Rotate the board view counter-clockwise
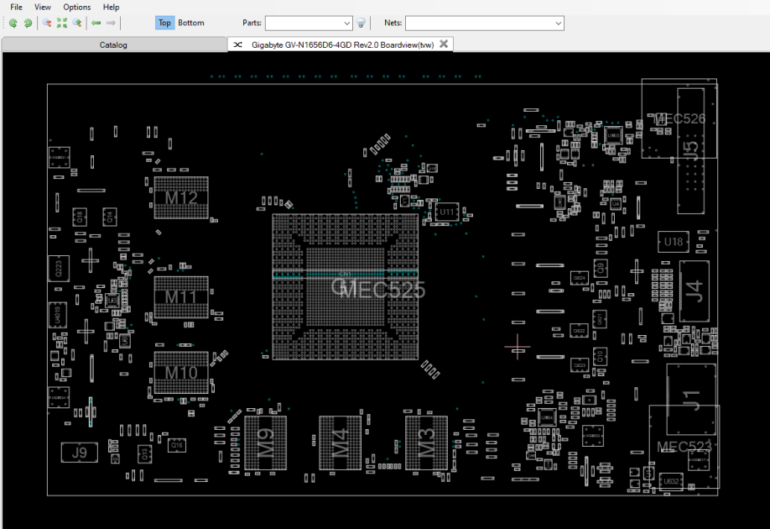 (13, 24)
